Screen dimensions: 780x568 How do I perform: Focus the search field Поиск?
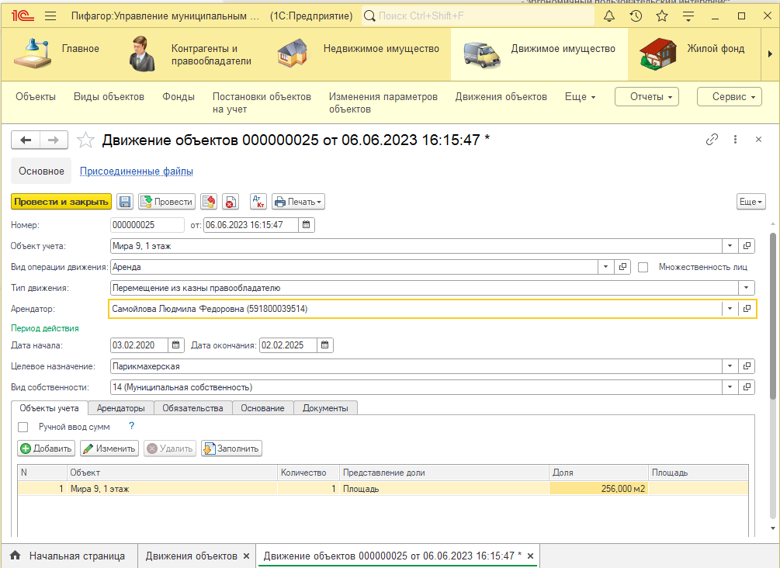[477, 16]
